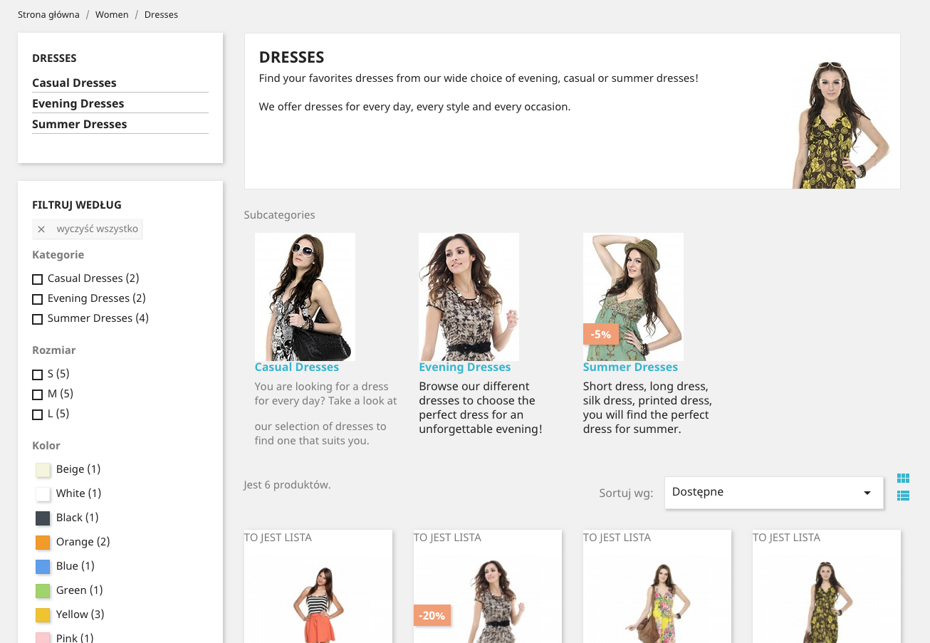Viewport: 930px width, 643px height.
Task: Select the Blue color swatch
Action: pyautogui.click(x=43, y=567)
